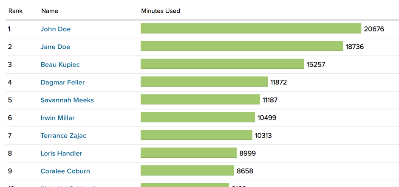Open Savannah Meeks link
This screenshot has width=399, height=187.
point(67,100)
